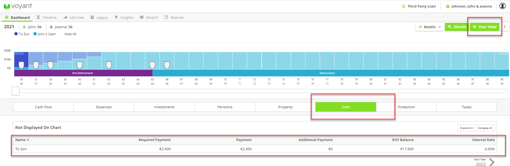Select the event marker at age 57
Screen dimensions: 510x166
[36, 65]
